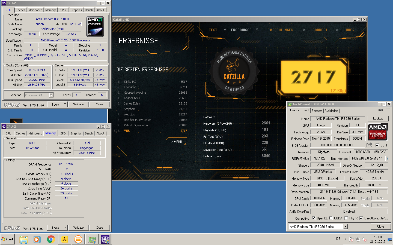Image resolution: width=393 pixels, height=245 pixels.
Task: Click the Subvendor value Gigabyte
Action: (x=324, y=152)
